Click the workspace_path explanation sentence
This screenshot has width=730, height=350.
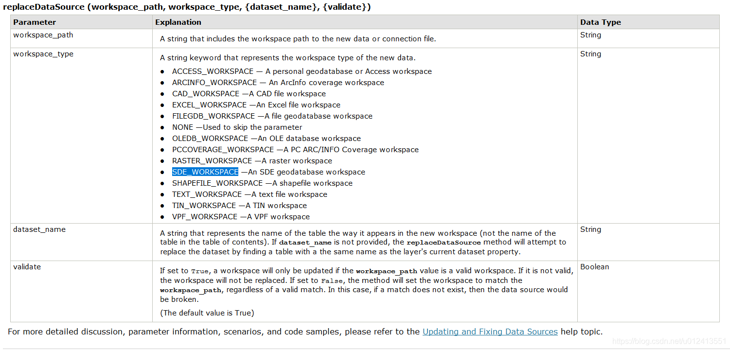pos(298,39)
